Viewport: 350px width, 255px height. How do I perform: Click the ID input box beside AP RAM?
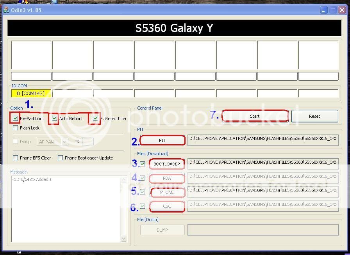pos(88,142)
